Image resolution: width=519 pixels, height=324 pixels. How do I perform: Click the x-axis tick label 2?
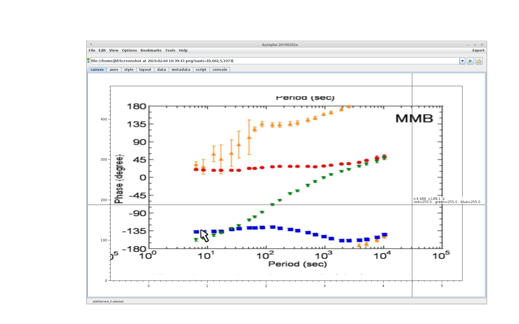tap(266, 286)
